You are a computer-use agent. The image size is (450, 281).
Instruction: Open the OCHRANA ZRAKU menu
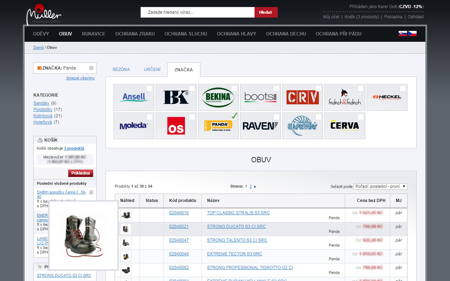pos(135,34)
